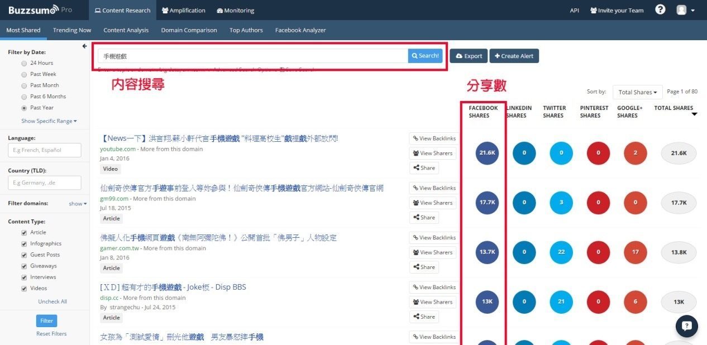This screenshot has width=707, height=345.
Task: Expand the Filter domains show option
Action: click(76, 203)
